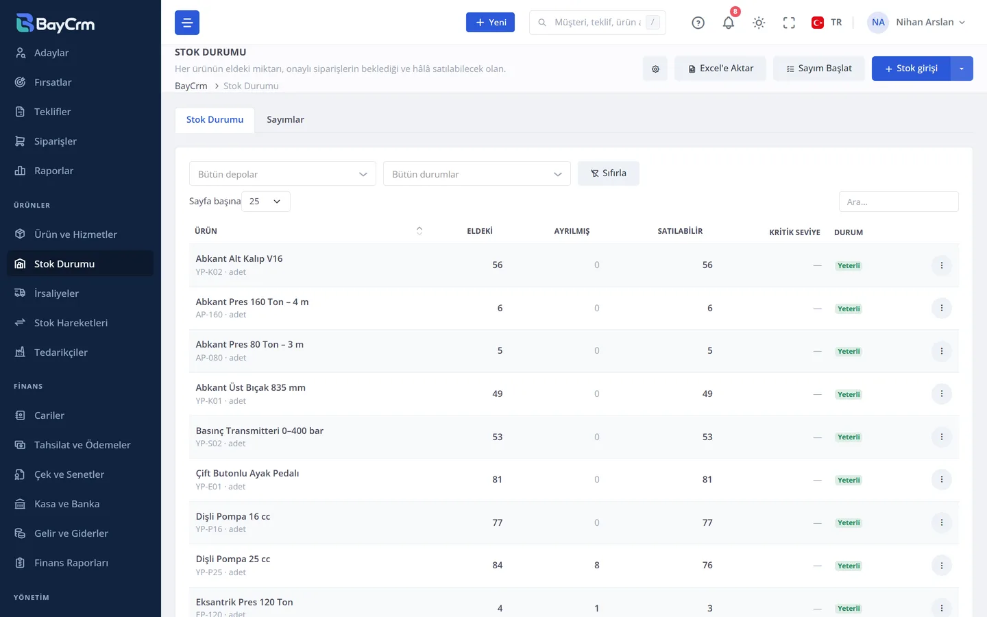Viewport: 987px width, 617px height.
Task: Open Ürün ve Hizmetler sidebar item
Action: (x=80, y=234)
